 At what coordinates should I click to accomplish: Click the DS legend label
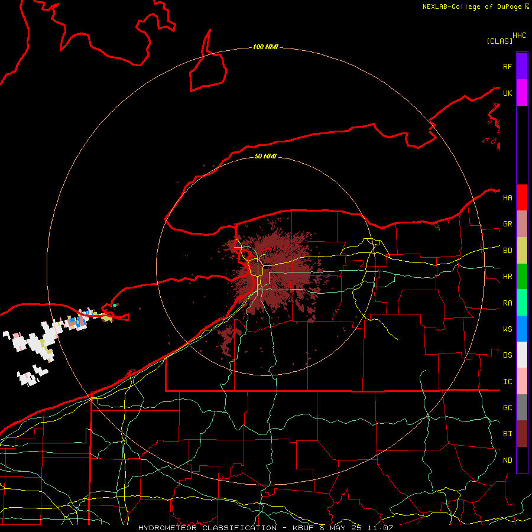pyautogui.click(x=507, y=355)
